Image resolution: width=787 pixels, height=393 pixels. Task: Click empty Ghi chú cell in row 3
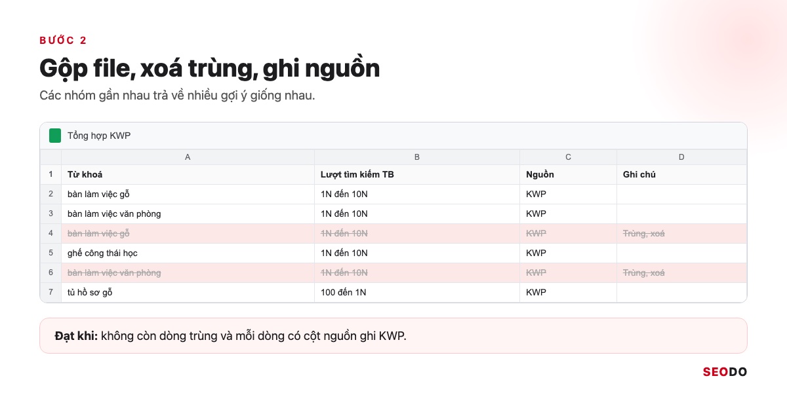[681, 214]
